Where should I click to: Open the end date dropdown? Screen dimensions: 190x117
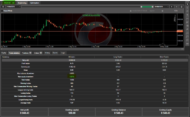tap(161, 7)
